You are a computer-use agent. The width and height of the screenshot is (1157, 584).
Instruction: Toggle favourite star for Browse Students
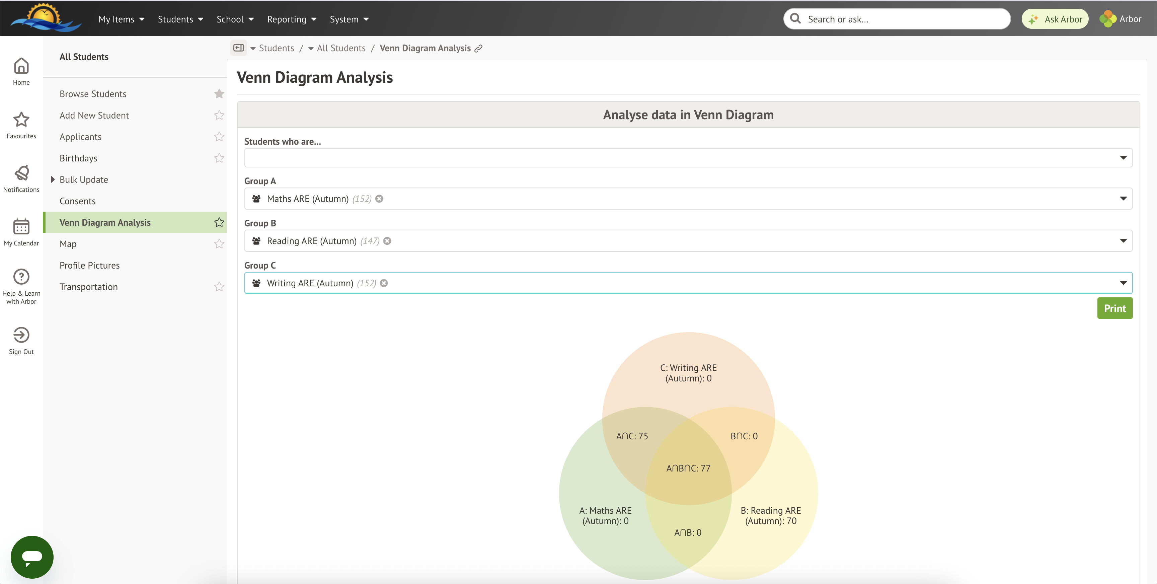(219, 94)
